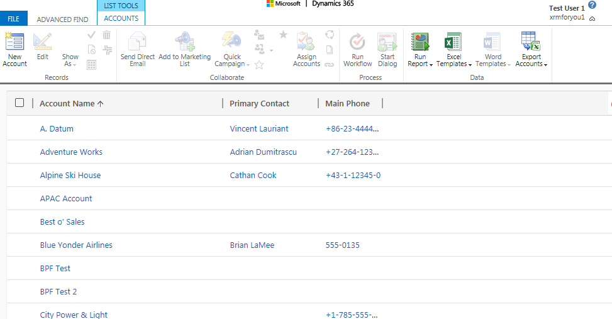Click the grid icon in Records group
The width and height of the screenshot is (612, 319).
92,65
